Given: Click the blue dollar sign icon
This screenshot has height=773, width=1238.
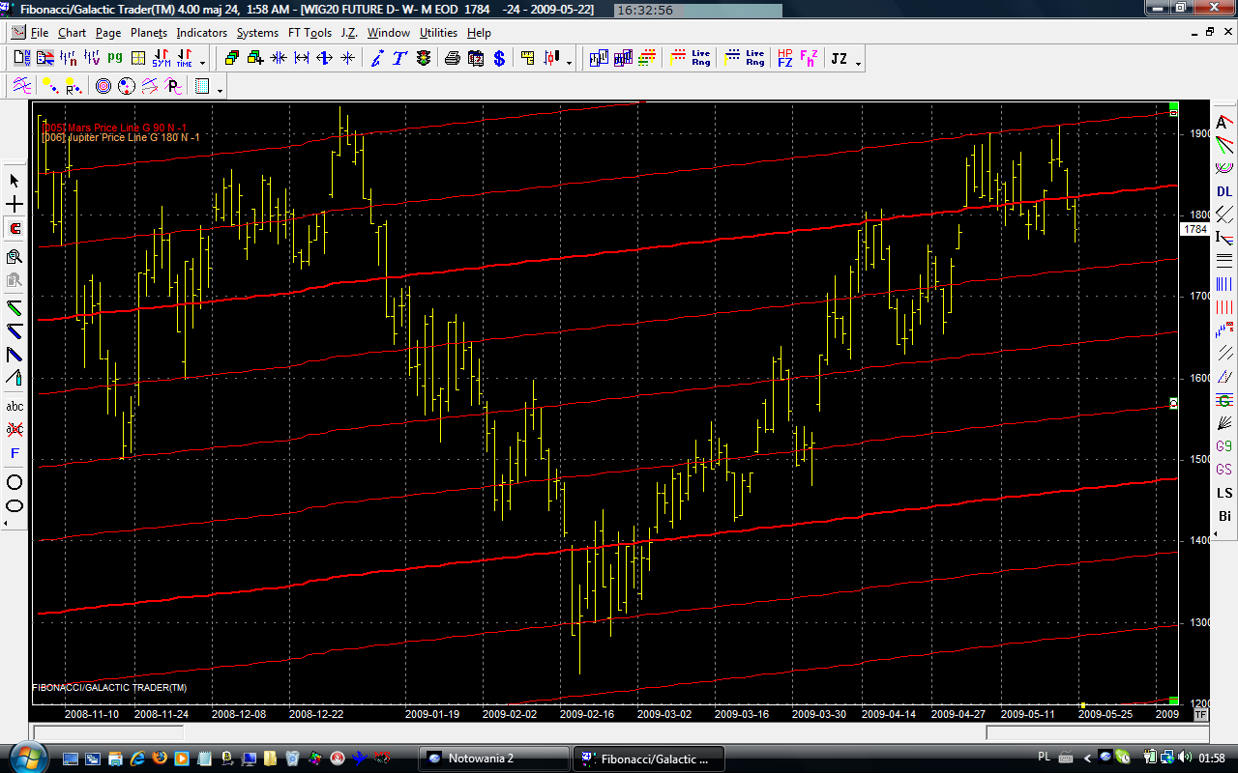Looking at the screenshot, I should 499,59.
